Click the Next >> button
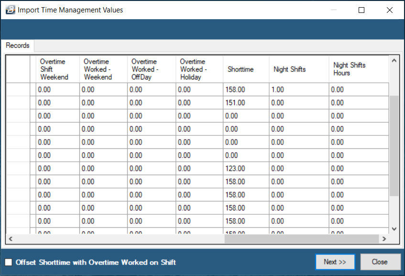Viewport: 405px width, 276px height. click(335, 262)
